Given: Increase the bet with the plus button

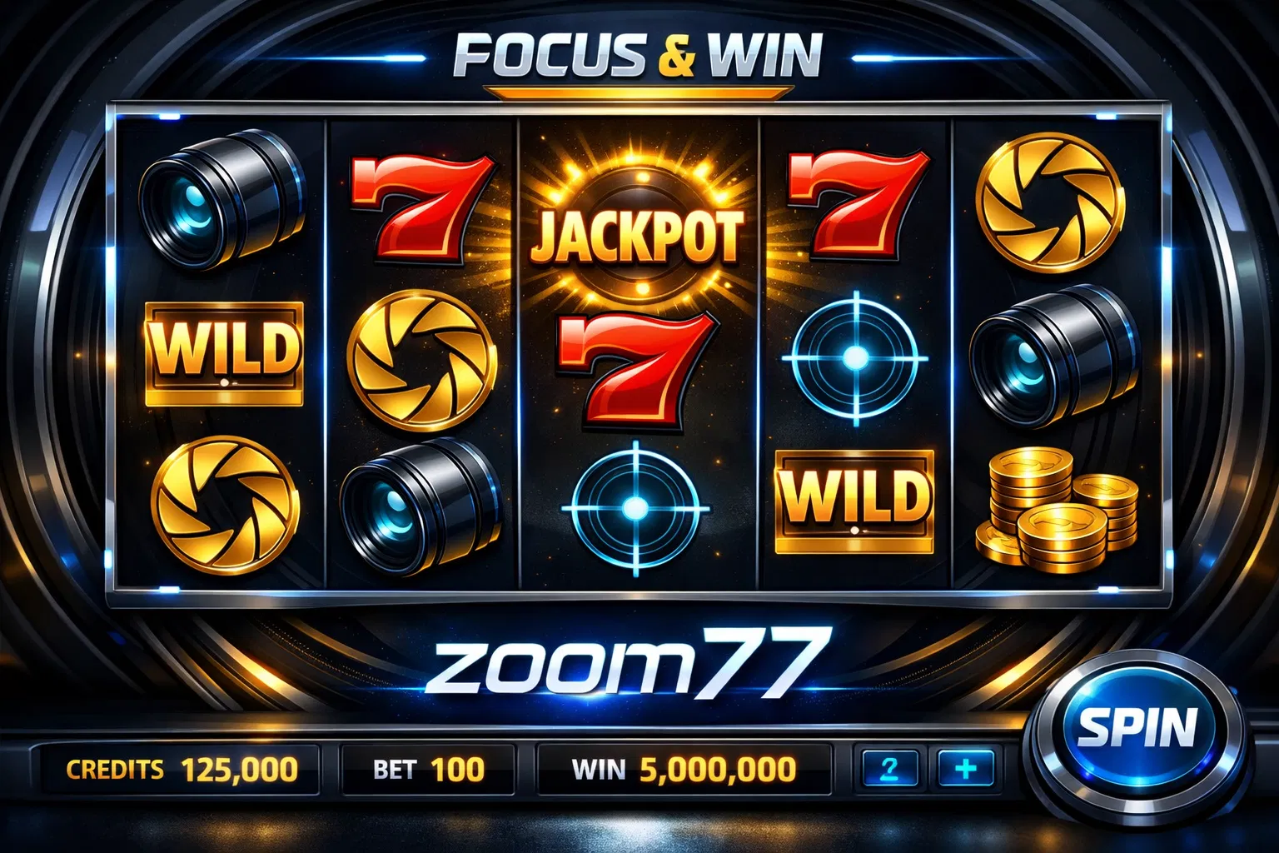Looking at the screenshot, I should [966, 767].
